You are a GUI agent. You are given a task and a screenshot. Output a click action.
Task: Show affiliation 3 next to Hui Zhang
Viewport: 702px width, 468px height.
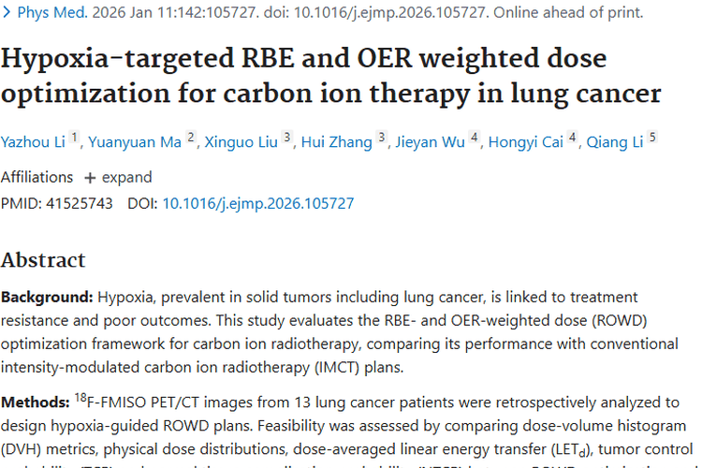coord(382,138)
